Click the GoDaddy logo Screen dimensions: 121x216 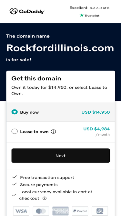[27, 11]
